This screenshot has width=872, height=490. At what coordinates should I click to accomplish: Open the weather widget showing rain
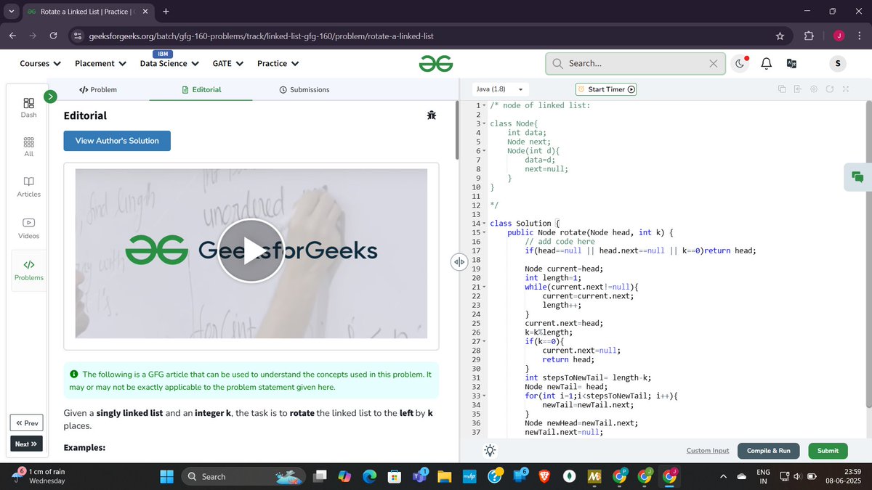click(x=40, y=476)
